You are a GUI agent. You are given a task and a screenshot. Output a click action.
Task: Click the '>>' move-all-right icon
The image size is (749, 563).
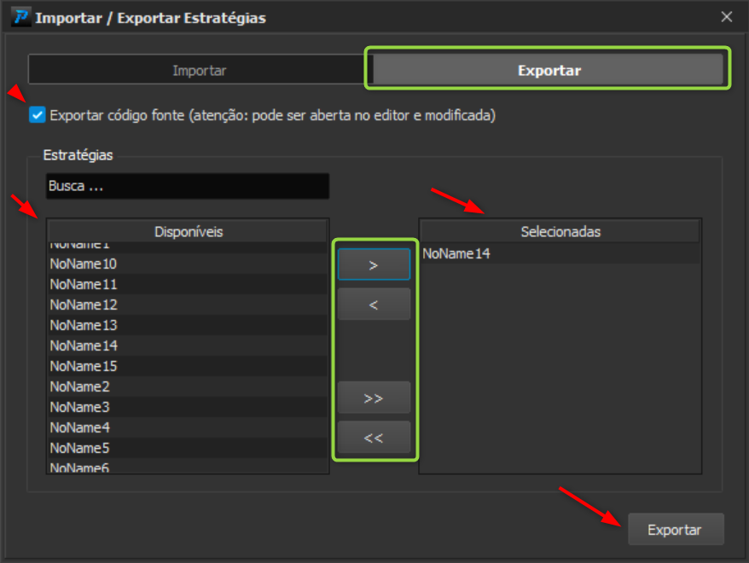373,397
